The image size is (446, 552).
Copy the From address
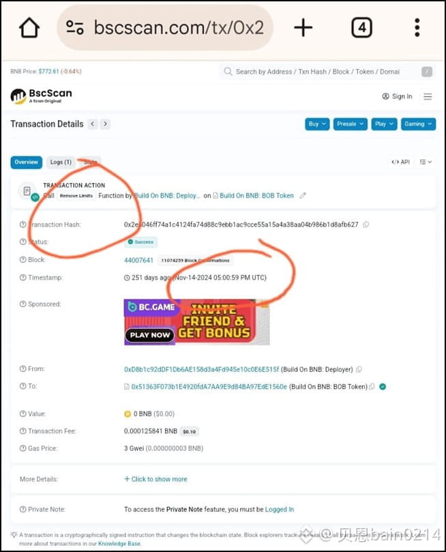point(359,369)
